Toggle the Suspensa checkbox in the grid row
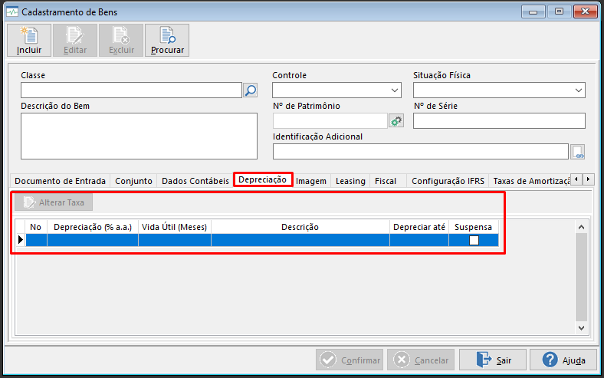 point(474,241)
